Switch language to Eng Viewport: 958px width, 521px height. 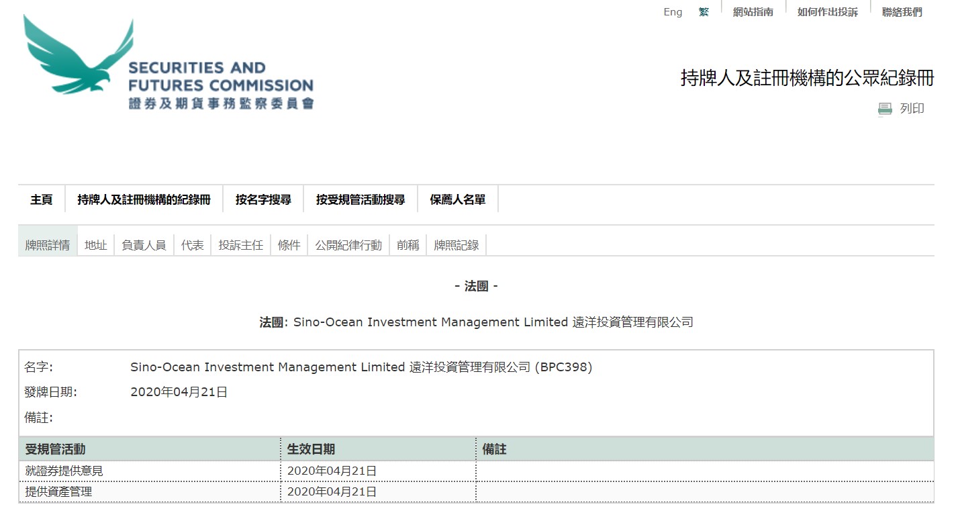coord(673,12)
